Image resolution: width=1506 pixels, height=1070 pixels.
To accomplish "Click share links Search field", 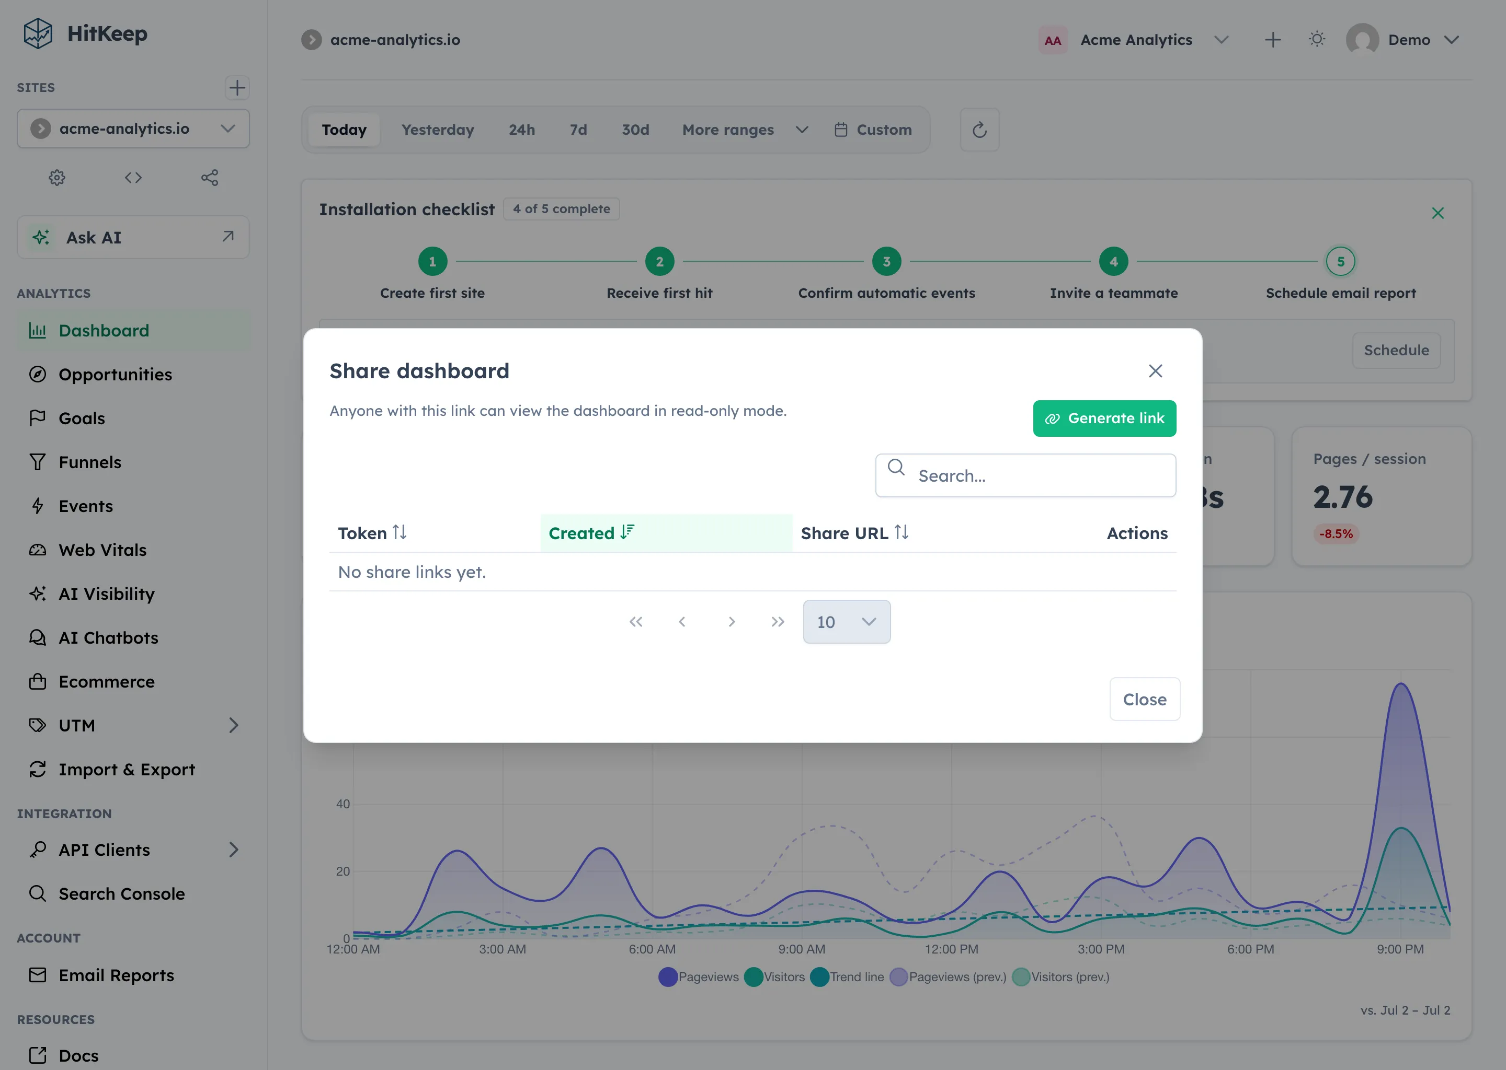I will pos(1025,476).
